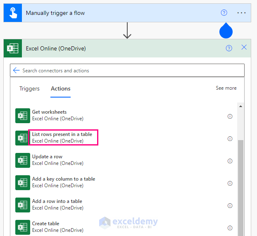
Task: Show info for Add a key column action
Action: pos(230,184)
